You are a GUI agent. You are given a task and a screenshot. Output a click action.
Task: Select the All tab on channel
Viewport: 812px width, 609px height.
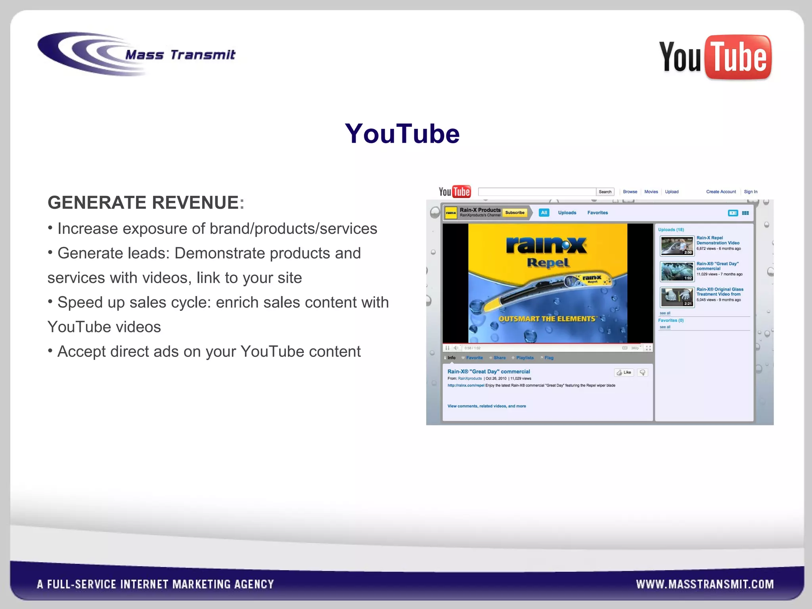point(544,213)
